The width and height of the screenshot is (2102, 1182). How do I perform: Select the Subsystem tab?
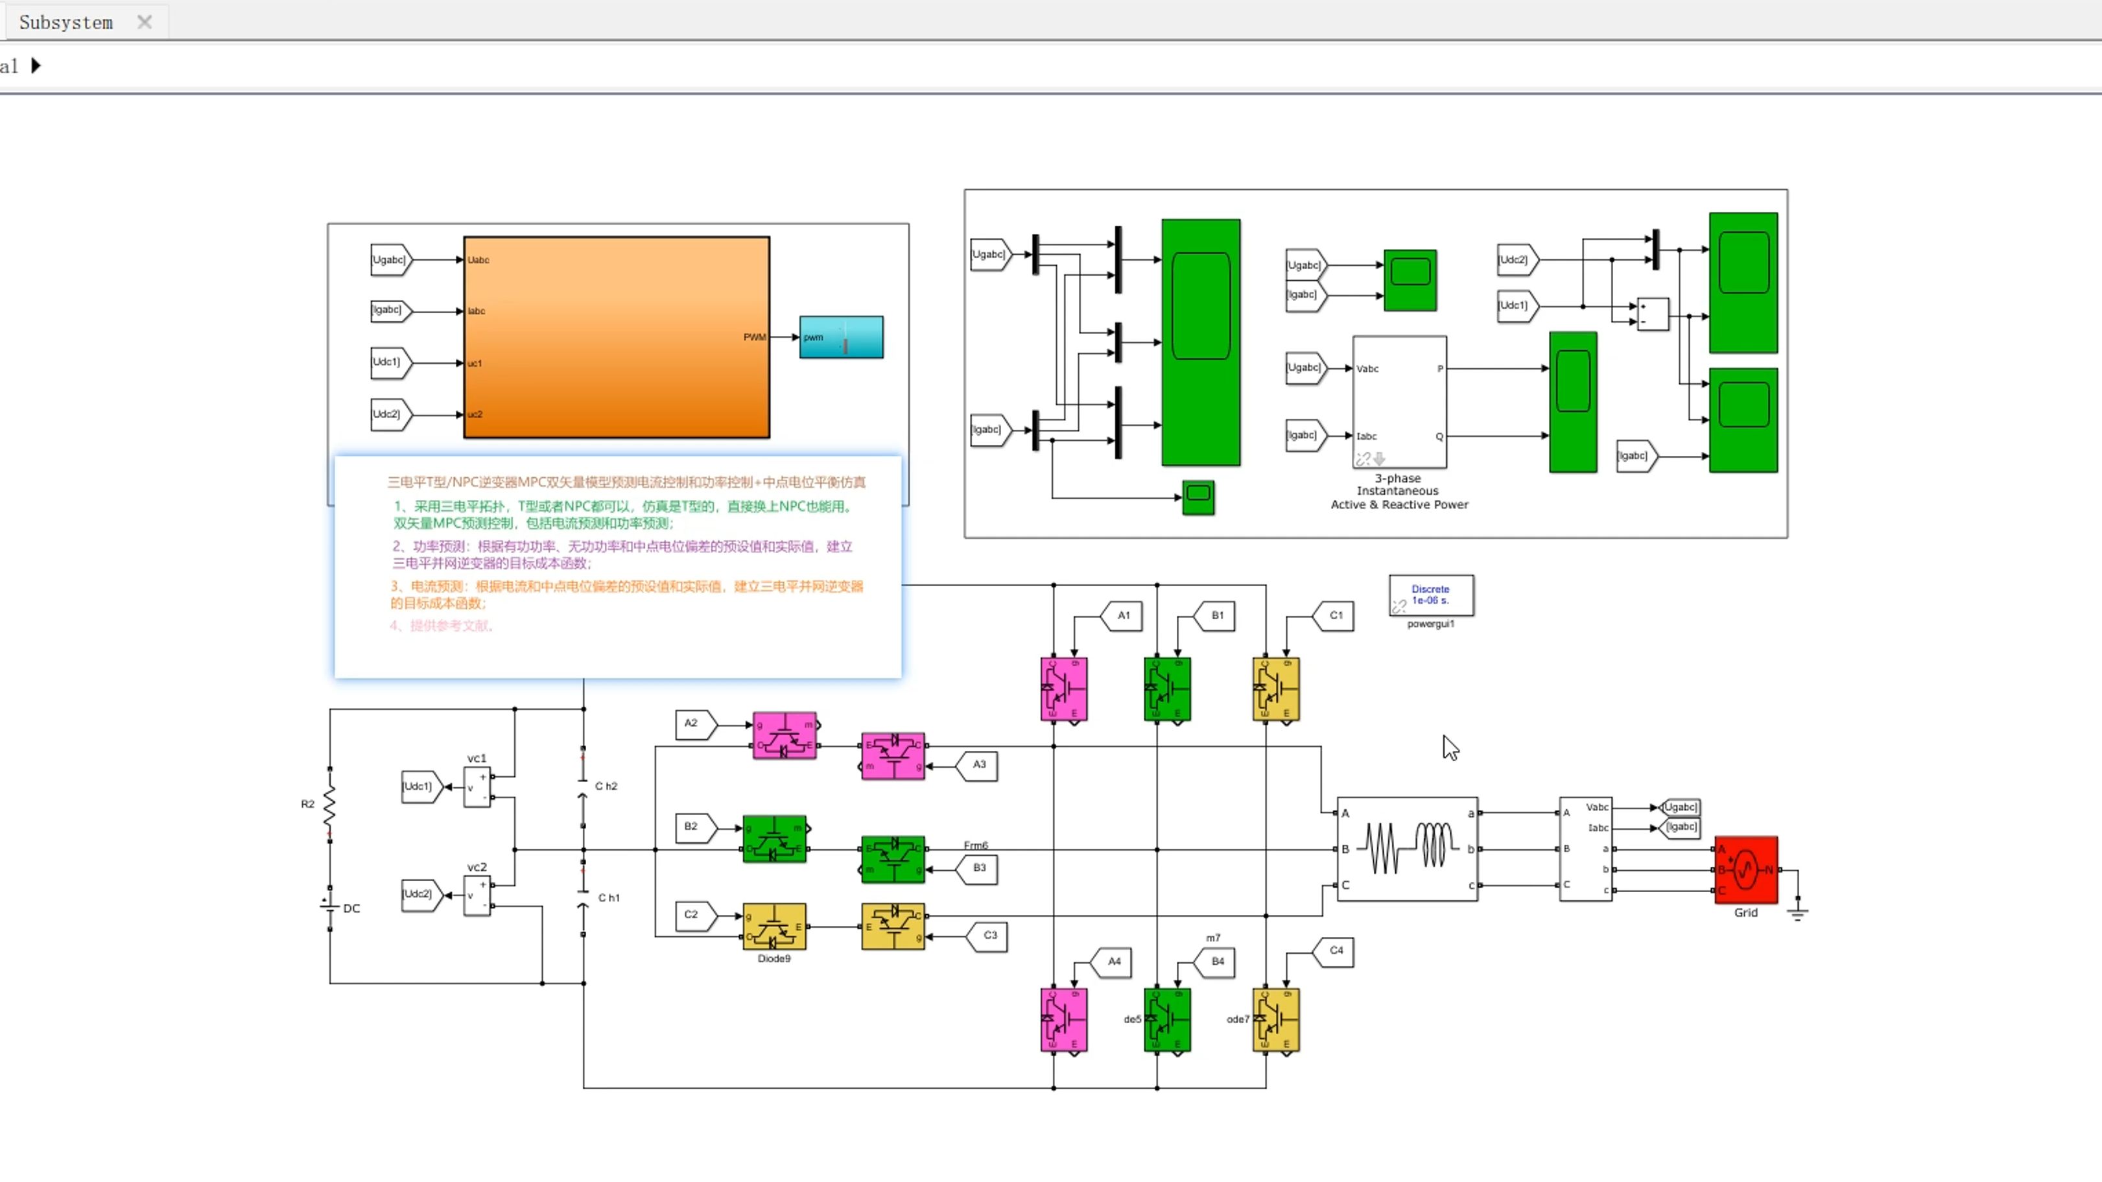point(66,22)
